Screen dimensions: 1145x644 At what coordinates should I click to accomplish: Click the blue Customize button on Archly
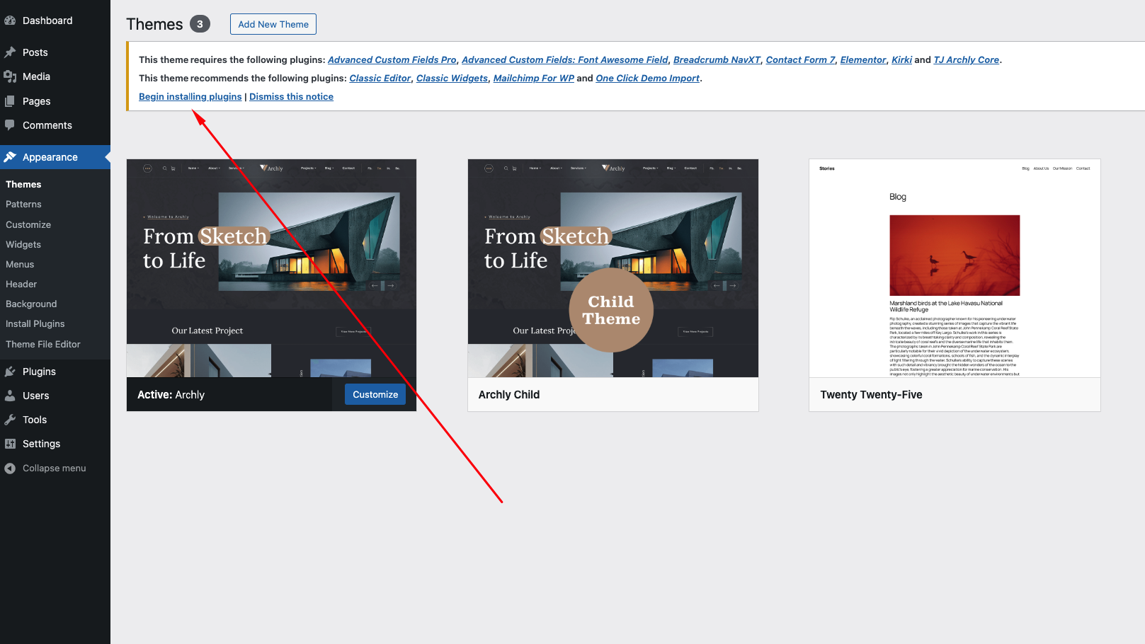click(375, 394)
